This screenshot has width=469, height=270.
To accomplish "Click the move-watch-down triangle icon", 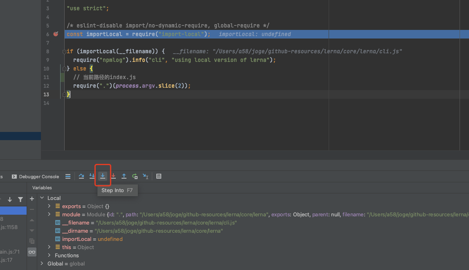I will pos(32,231).
